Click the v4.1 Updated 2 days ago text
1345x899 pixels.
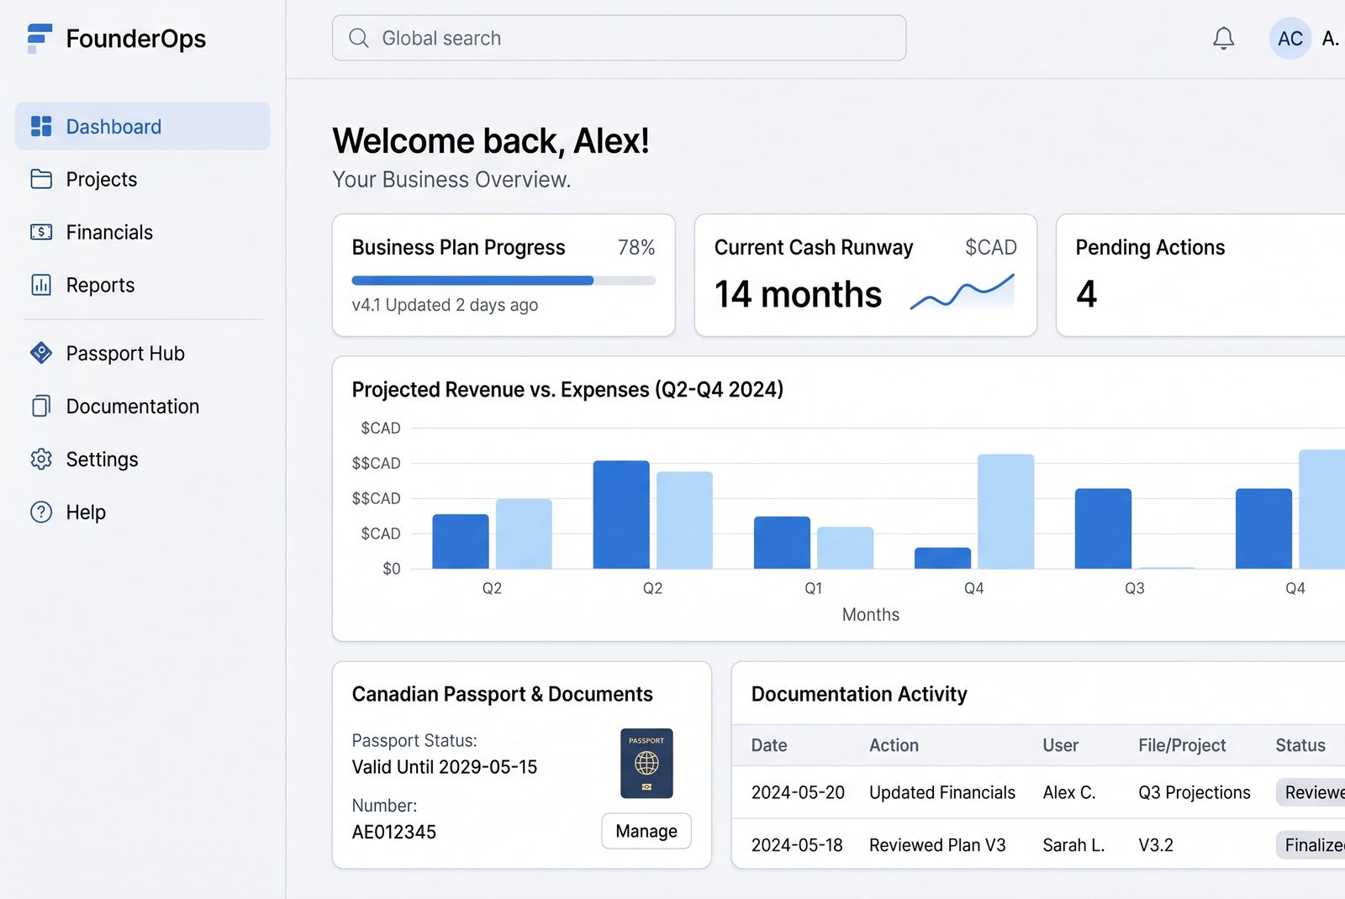coord(445,305)
